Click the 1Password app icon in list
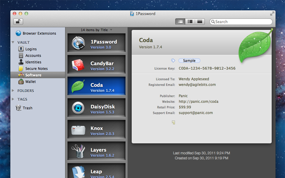285x178 pixels. [78, 43]
